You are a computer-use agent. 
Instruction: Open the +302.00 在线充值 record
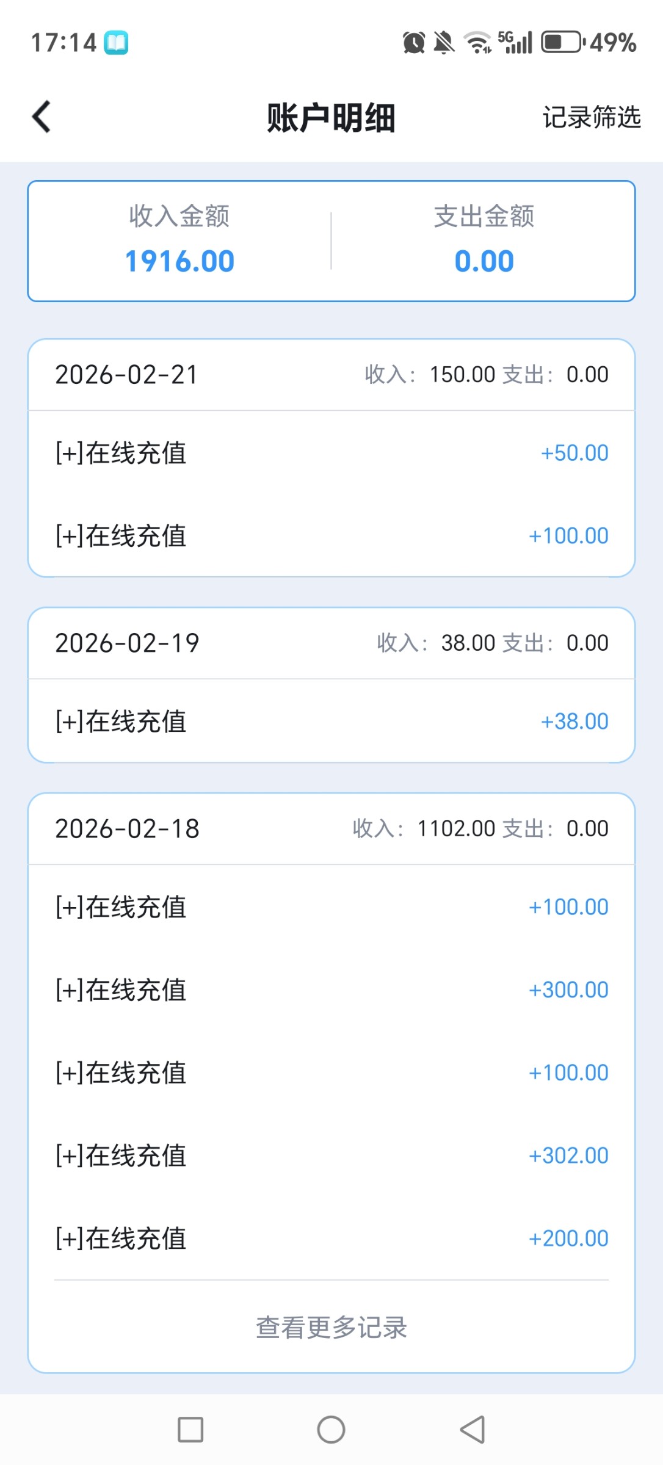[331, 1156]
